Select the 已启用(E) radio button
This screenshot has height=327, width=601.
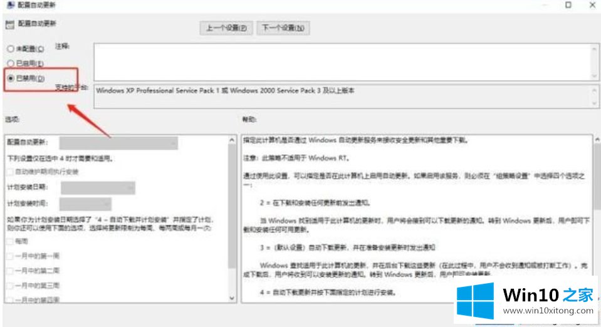[x=11, y=63]
